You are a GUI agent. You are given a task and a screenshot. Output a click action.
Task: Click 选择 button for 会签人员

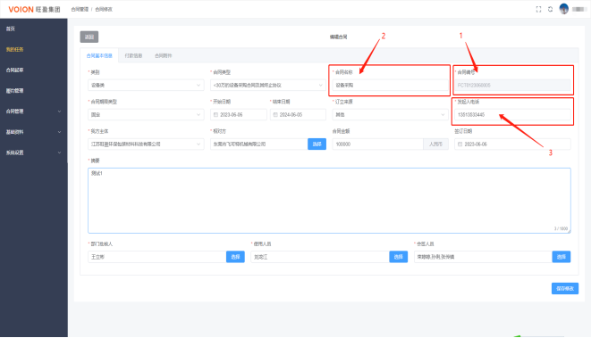tap(561, 257)
